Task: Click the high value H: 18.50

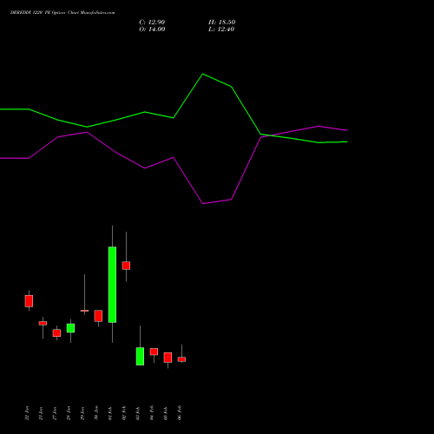Action: pyautogui.click(x=221, y=23)
